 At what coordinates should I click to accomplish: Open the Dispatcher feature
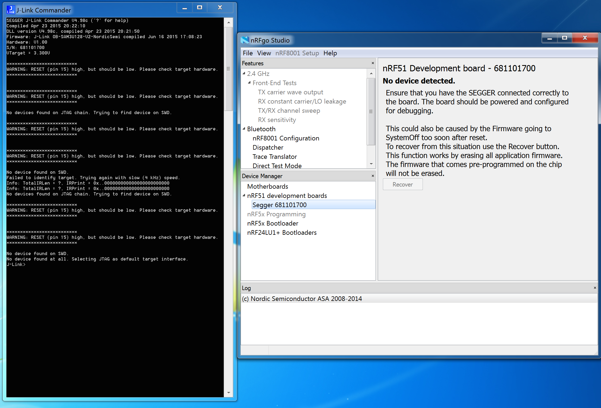(268, 147)
